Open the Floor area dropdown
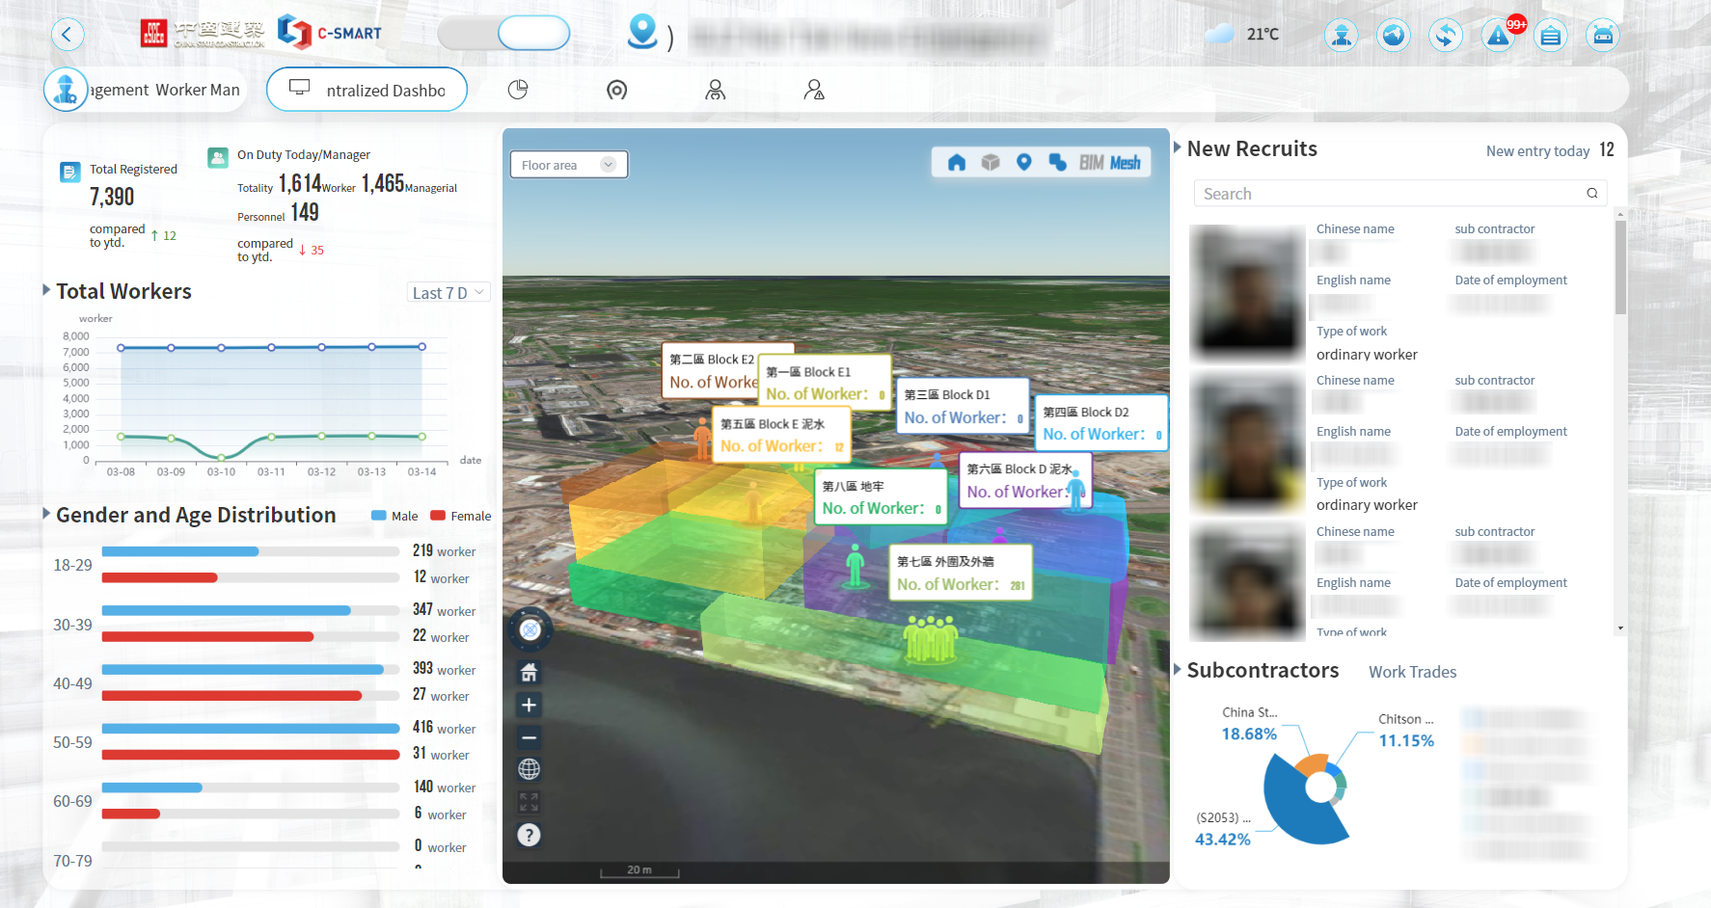The width and height of the screenshot is (1711, 908). (x=568, y=165)
